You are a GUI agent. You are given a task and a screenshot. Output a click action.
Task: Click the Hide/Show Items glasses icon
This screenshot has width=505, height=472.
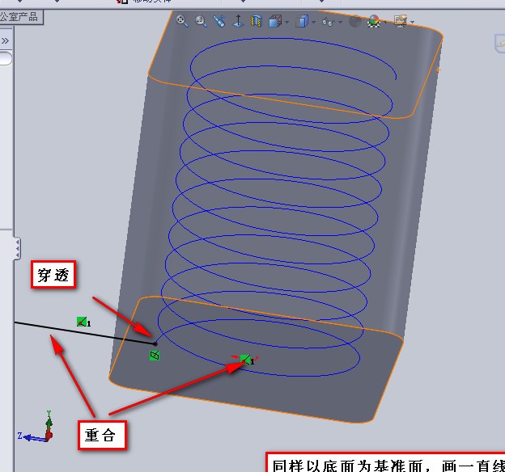coord(329,22)
